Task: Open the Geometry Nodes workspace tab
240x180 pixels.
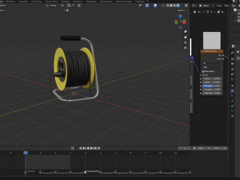Action: (x=123, y=1)
